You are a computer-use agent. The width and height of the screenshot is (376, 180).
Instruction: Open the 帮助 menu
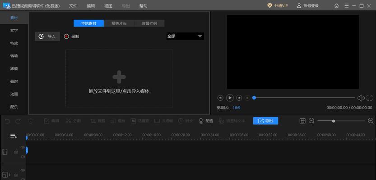(144, 6)
